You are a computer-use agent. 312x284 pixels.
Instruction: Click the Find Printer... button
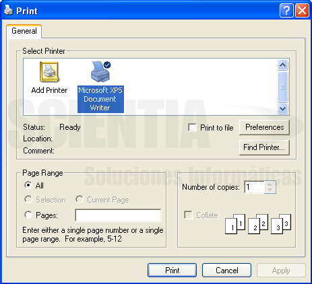click(264, 147)
